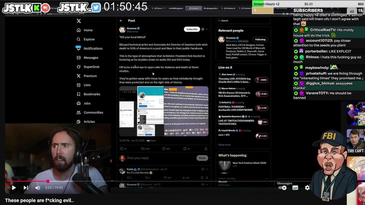Toggle the Following button for Grummz

click(x=260, y=40)
